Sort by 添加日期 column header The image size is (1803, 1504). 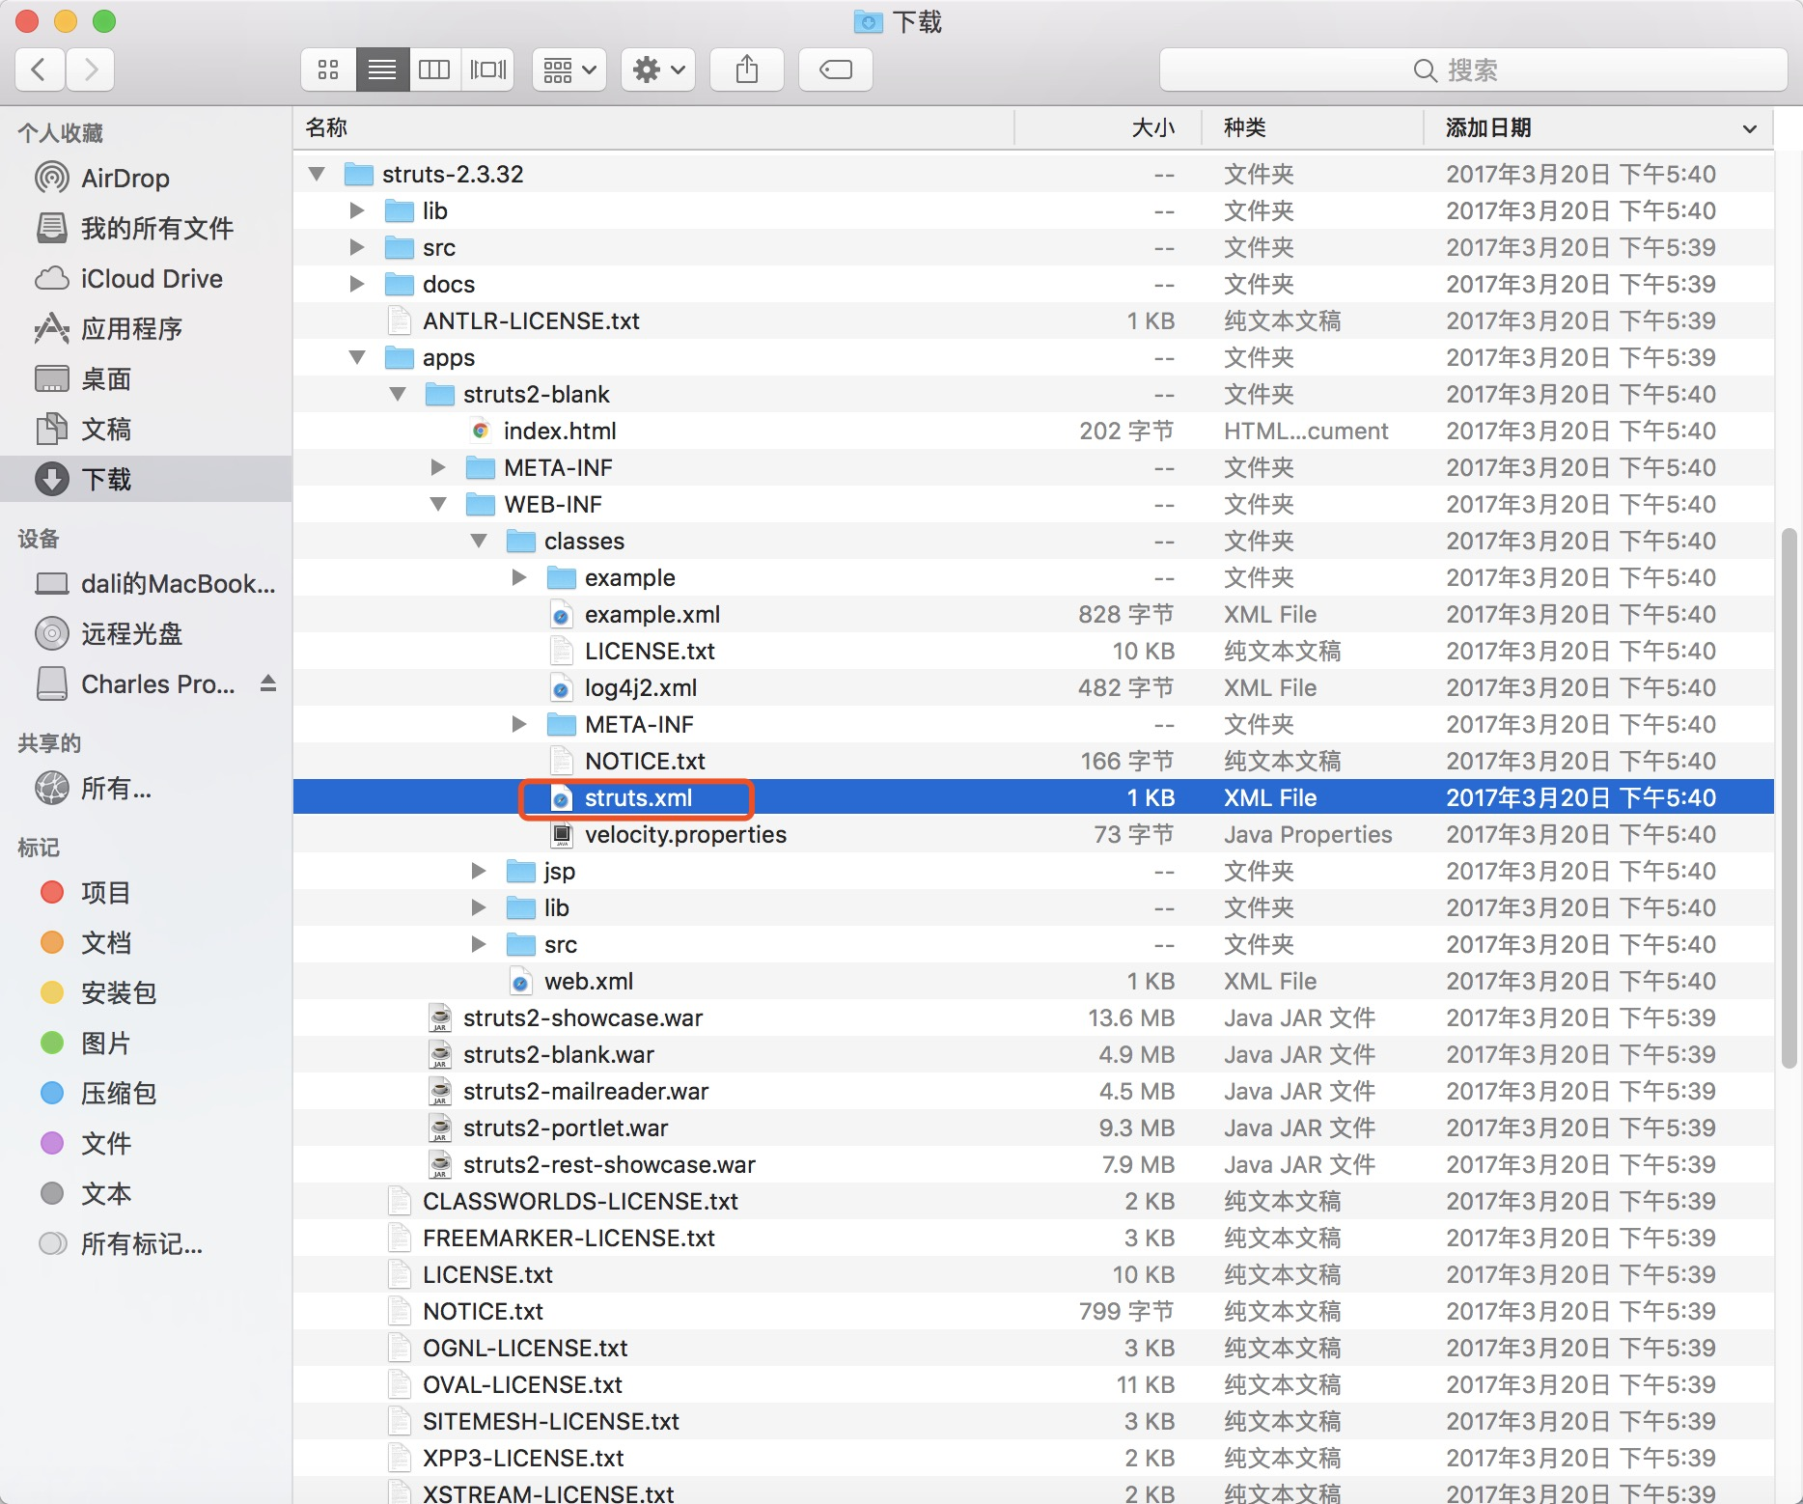1598,127
